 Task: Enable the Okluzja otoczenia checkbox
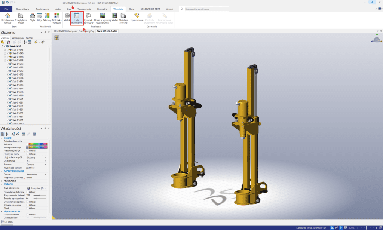(x=27, y=205)
